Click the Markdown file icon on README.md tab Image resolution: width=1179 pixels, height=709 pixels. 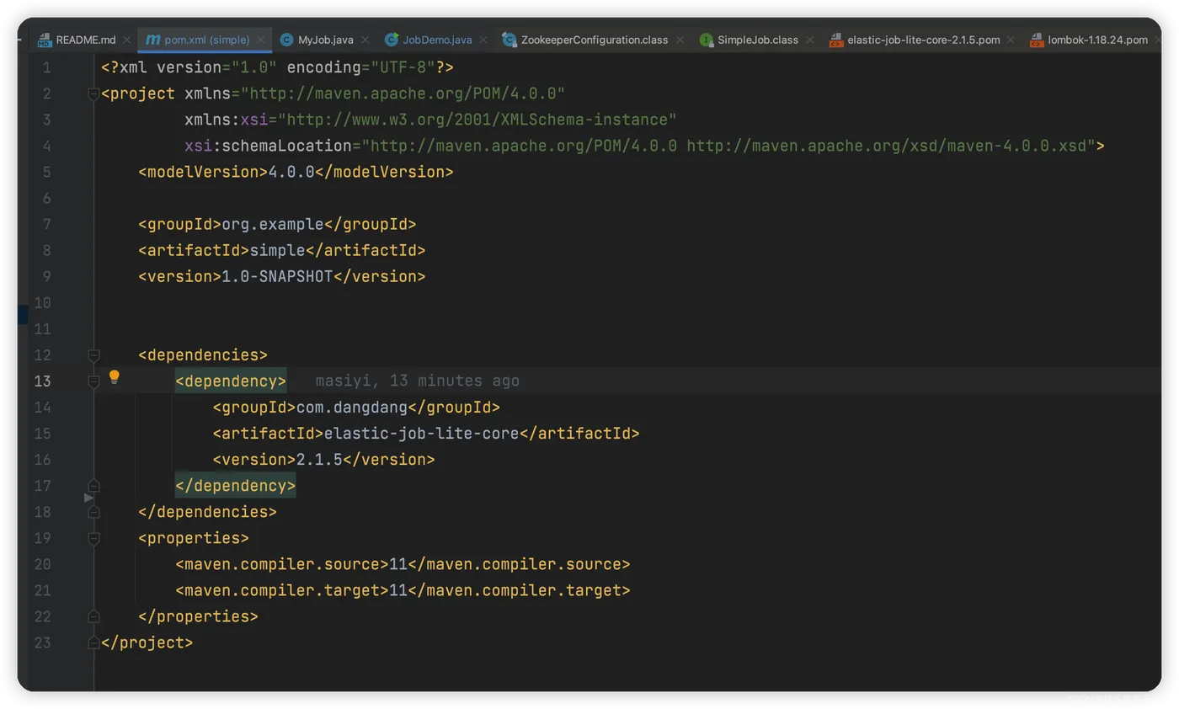pos(45,40)
